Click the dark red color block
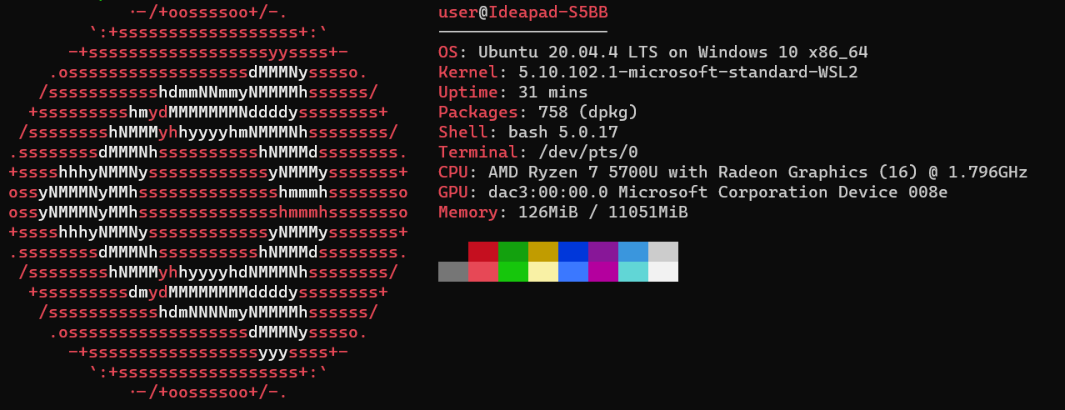The height and width of the screenshot is (410, 1065). pos(483,252)
